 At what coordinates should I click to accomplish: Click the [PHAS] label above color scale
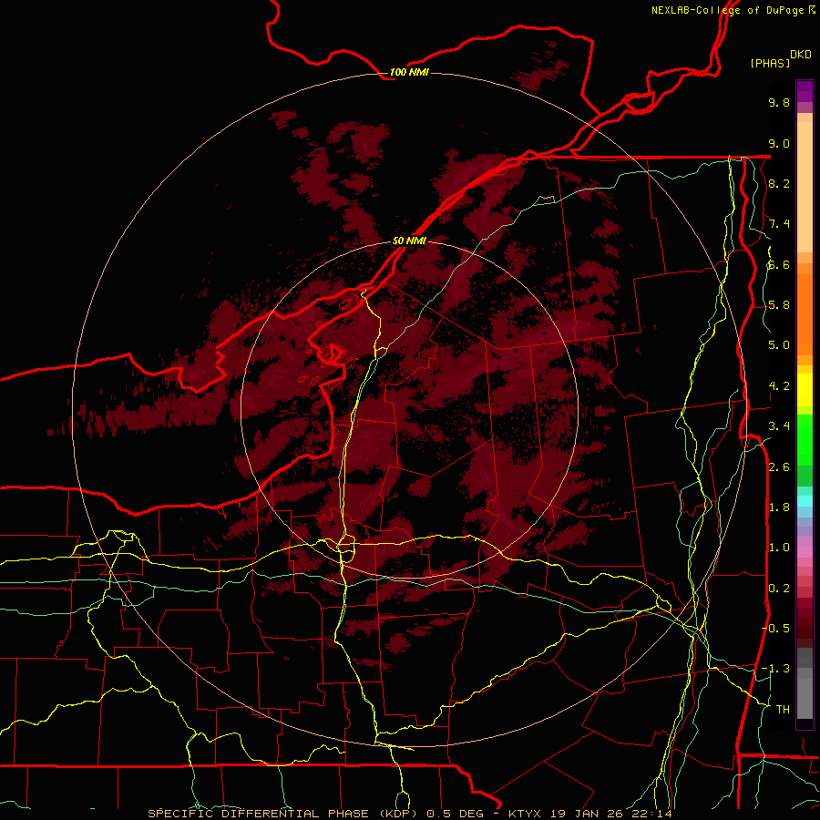click(770, 63)
